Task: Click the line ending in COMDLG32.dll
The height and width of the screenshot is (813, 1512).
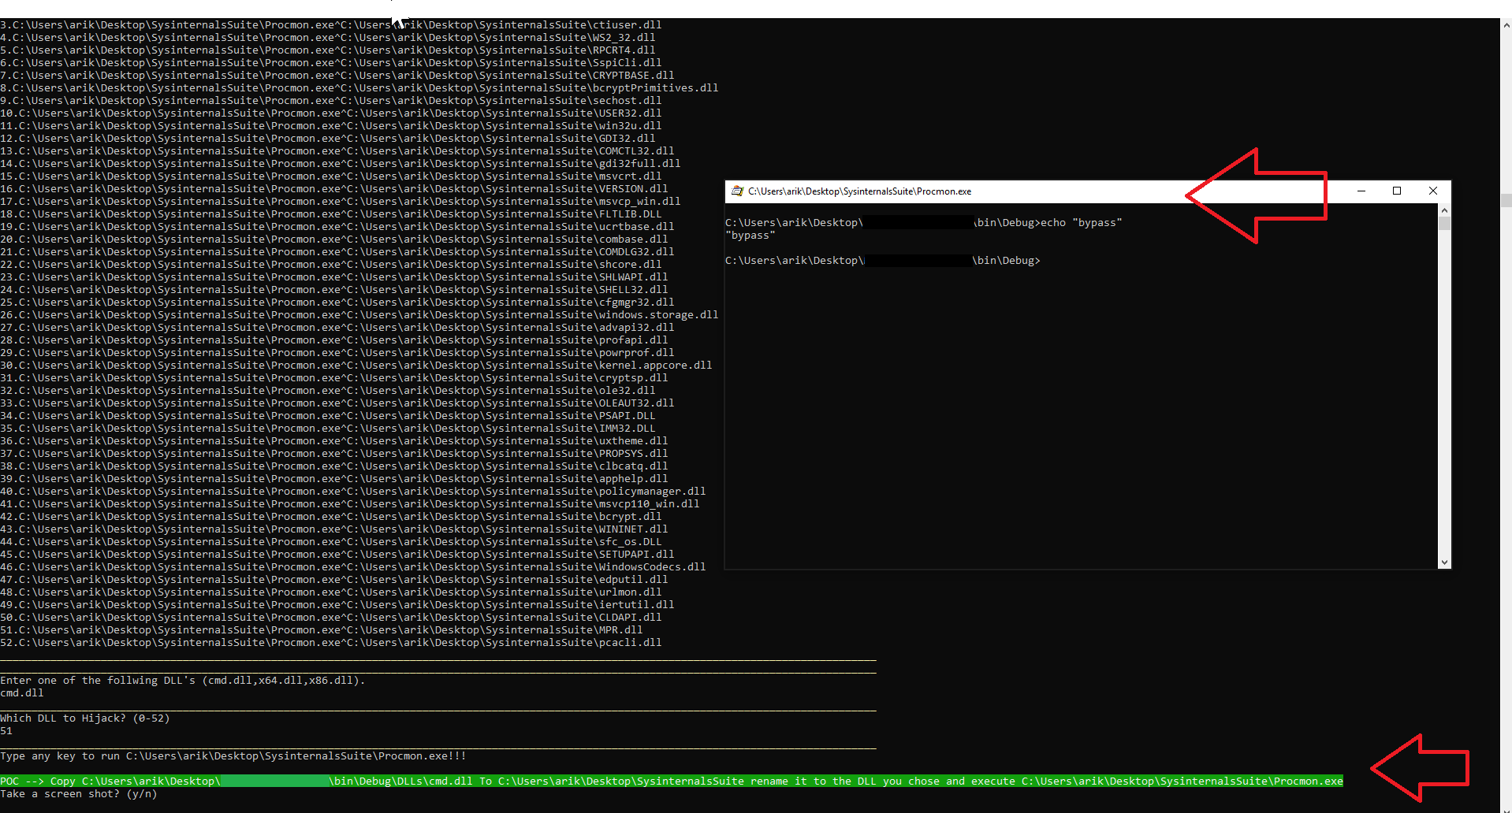Action: point(337,252)
